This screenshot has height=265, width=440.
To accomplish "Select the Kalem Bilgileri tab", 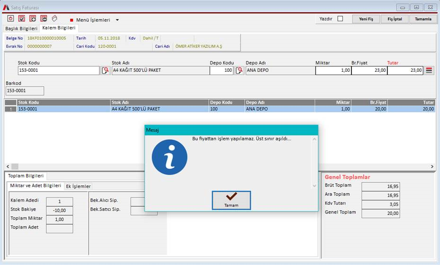I will [x=59, y=28].
